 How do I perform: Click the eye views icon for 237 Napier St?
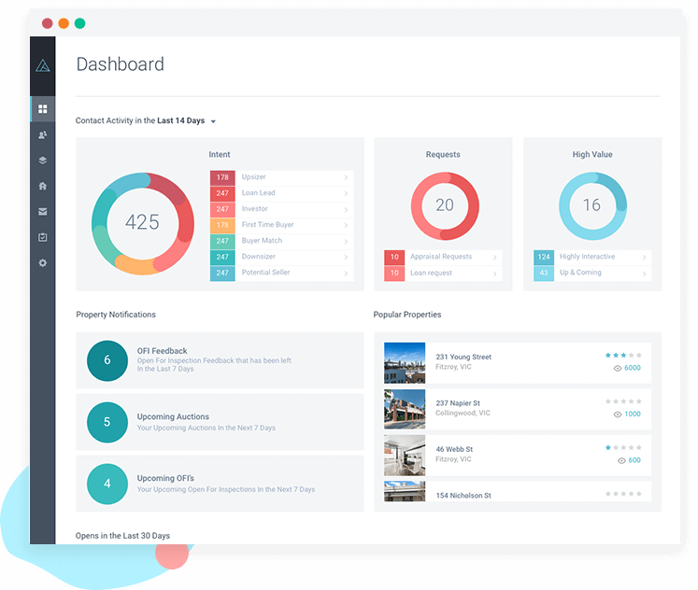618,414
